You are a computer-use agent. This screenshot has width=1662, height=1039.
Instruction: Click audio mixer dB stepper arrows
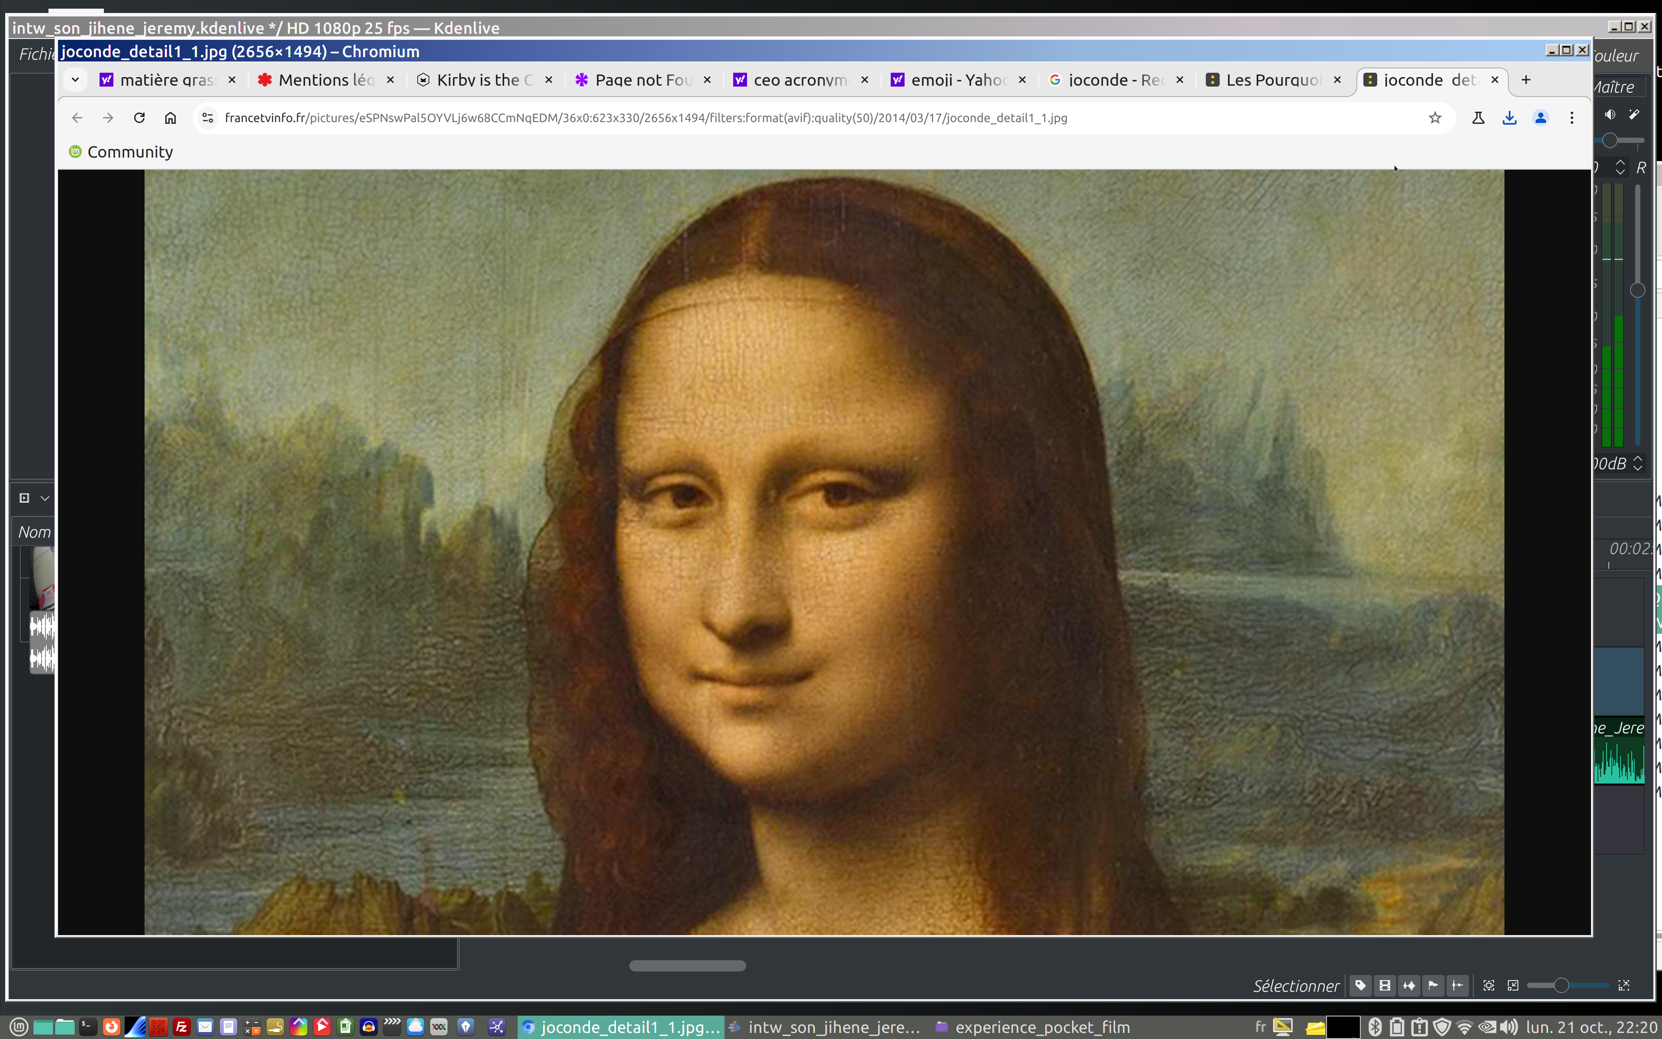tap(1637, 463)
